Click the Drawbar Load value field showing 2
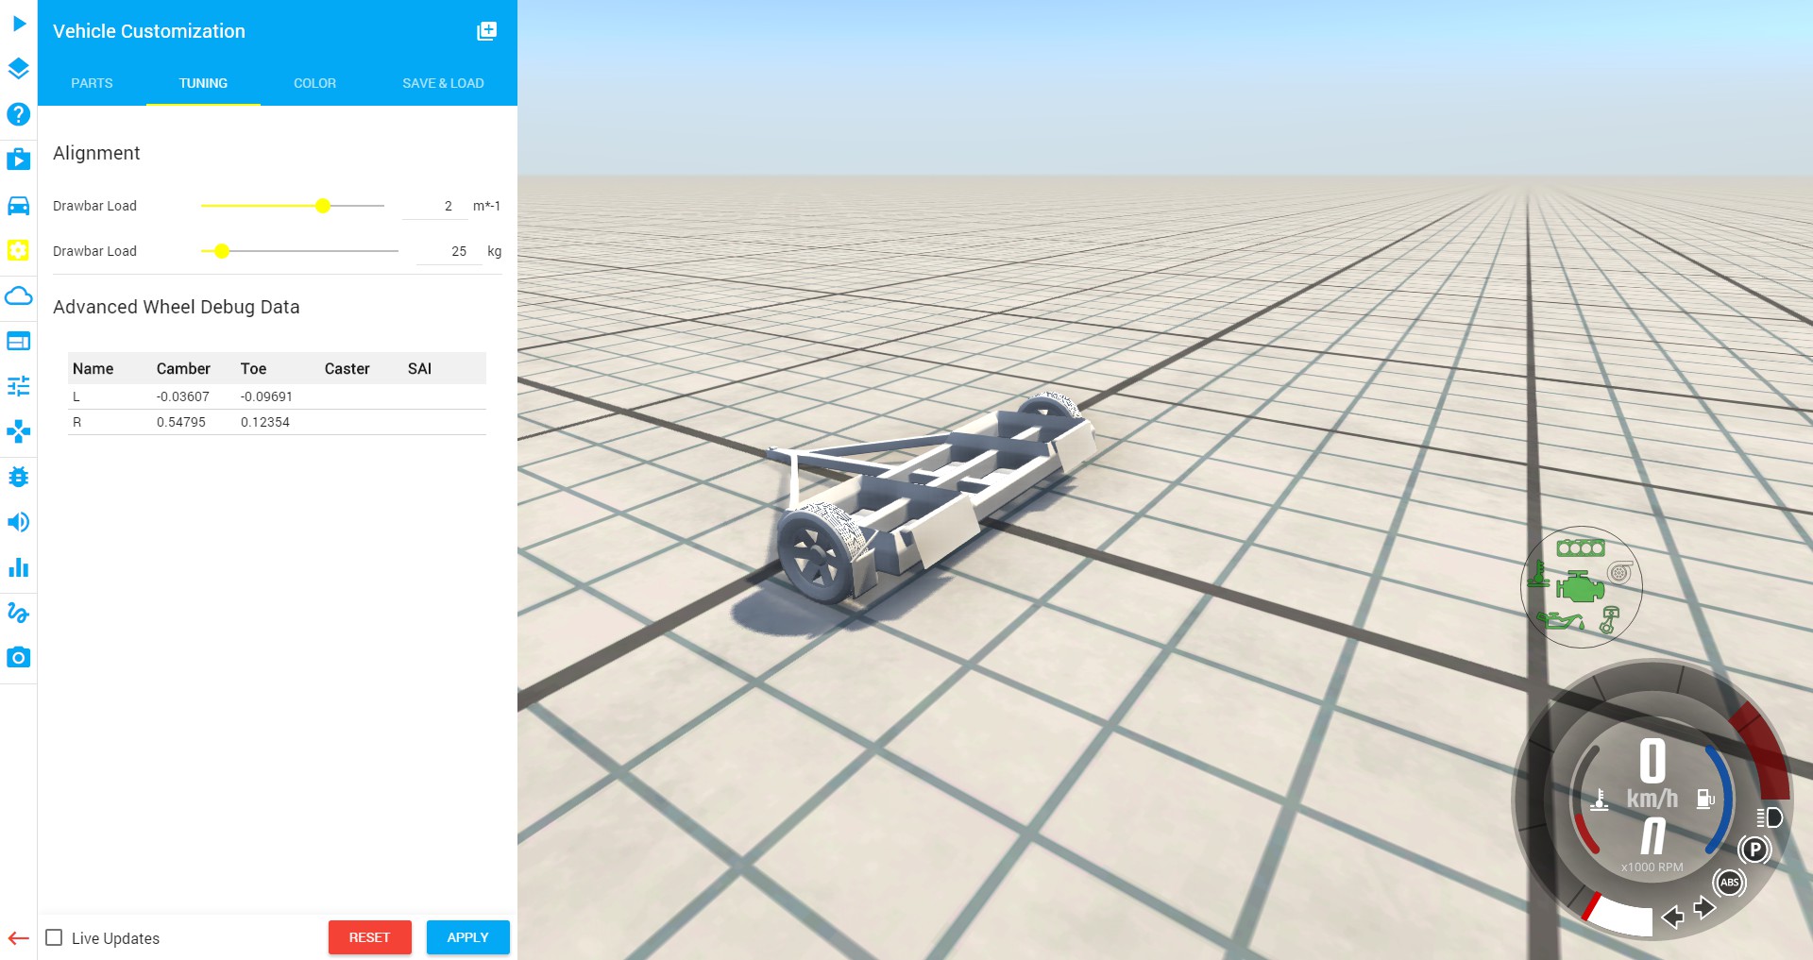 (435, 206)
